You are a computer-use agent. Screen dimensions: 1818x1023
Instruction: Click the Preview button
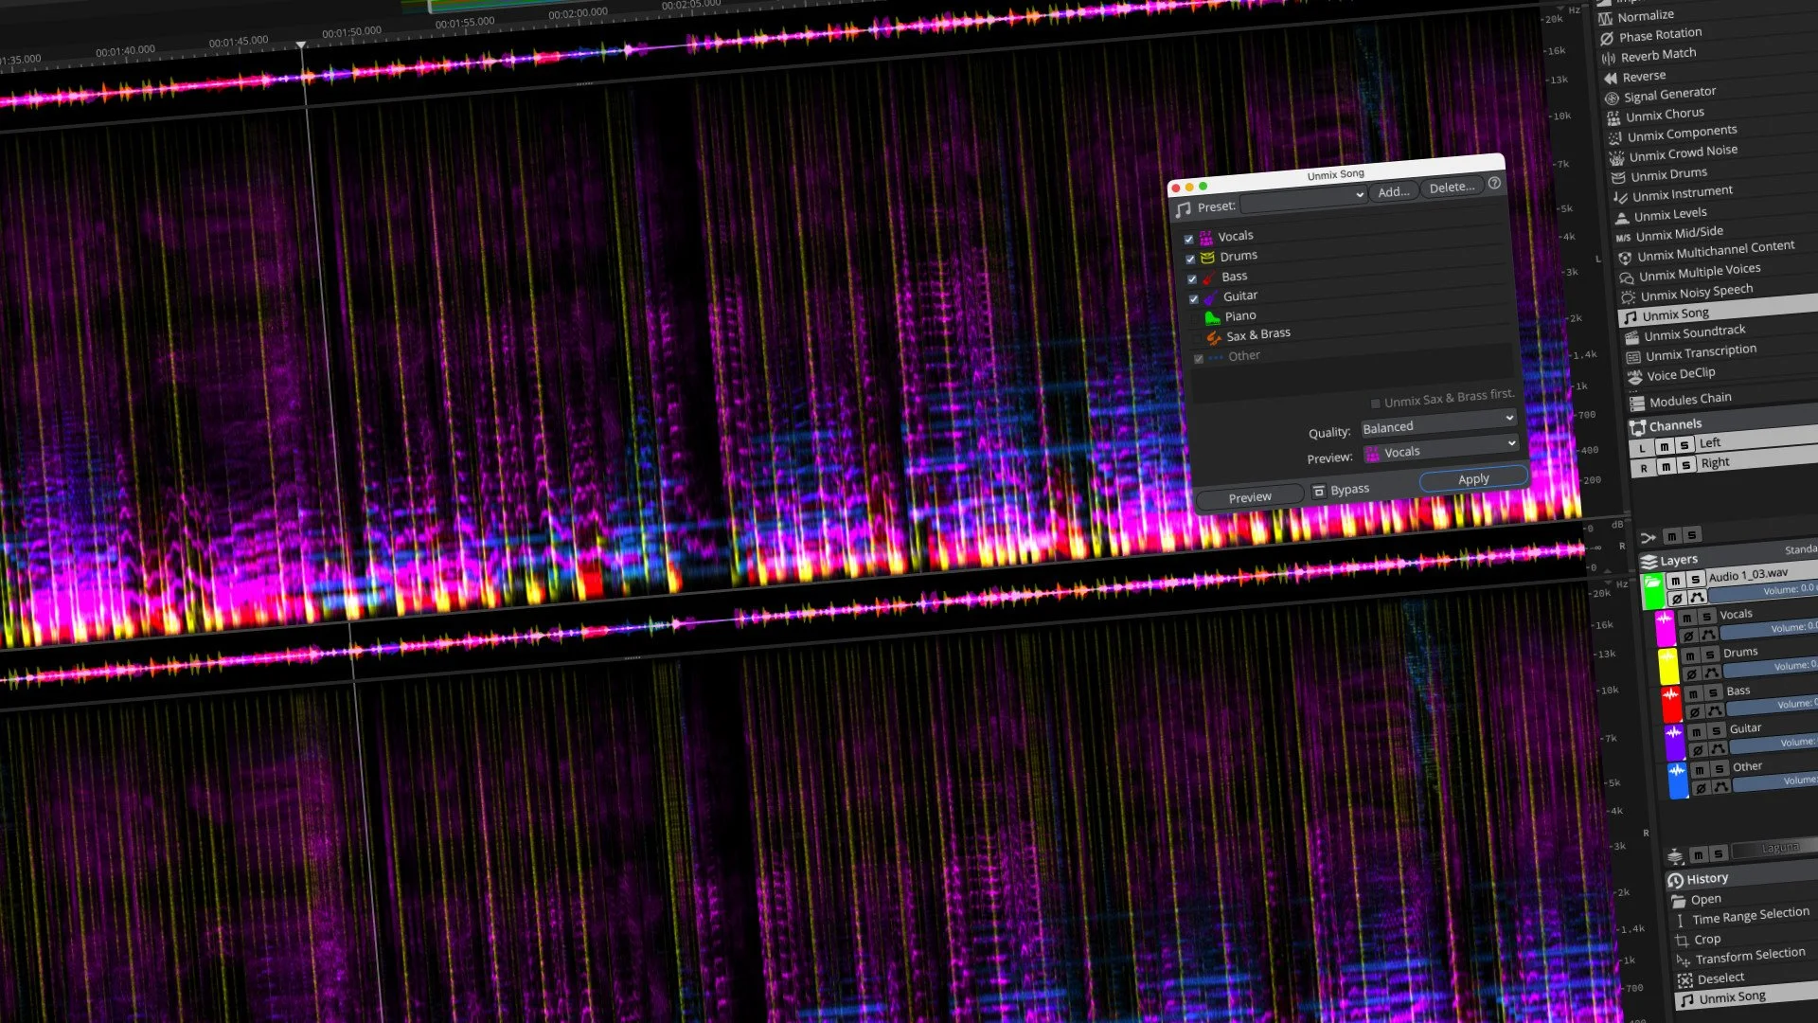tap(1250, 497)
